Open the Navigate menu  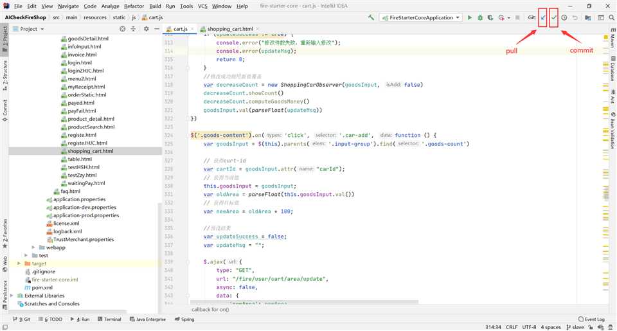click(x=68, y=6)
